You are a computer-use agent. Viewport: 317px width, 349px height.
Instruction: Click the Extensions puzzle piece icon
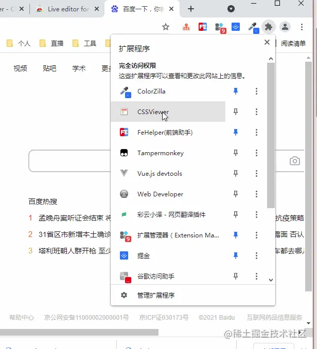tap(268, 27)
